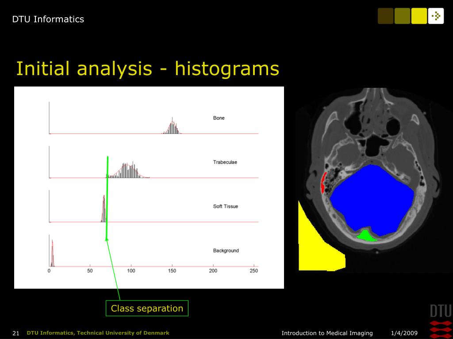Click the bright yellow square in header

pos(419,16)
